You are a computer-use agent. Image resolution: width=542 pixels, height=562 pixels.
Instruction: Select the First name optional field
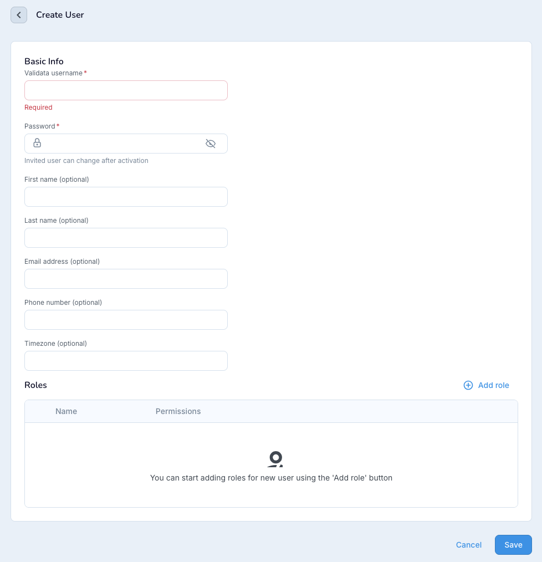click(x=126, y=197)
